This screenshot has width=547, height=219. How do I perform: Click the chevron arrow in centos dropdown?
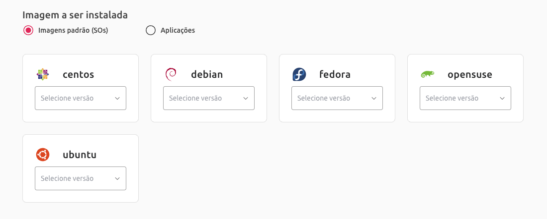click(117, 99)
